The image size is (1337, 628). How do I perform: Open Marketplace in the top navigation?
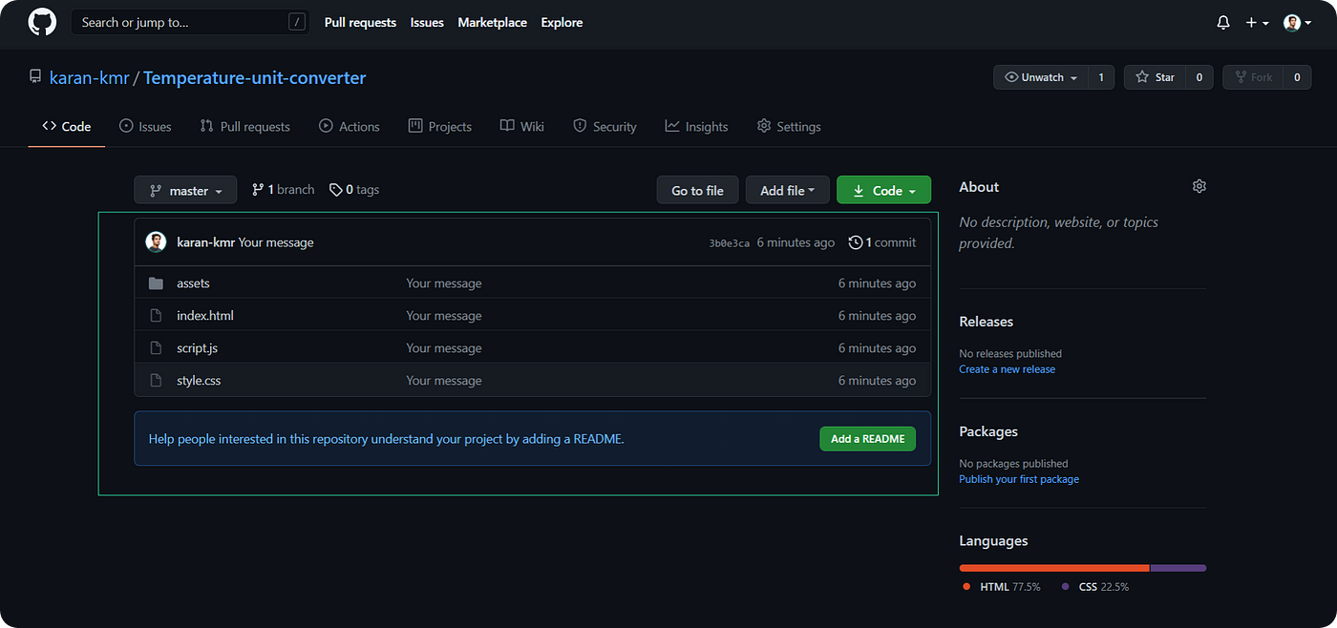click(492, 22)
